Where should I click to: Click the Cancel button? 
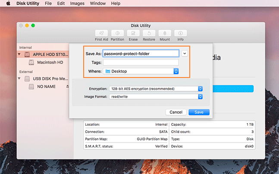click(176, 112)
